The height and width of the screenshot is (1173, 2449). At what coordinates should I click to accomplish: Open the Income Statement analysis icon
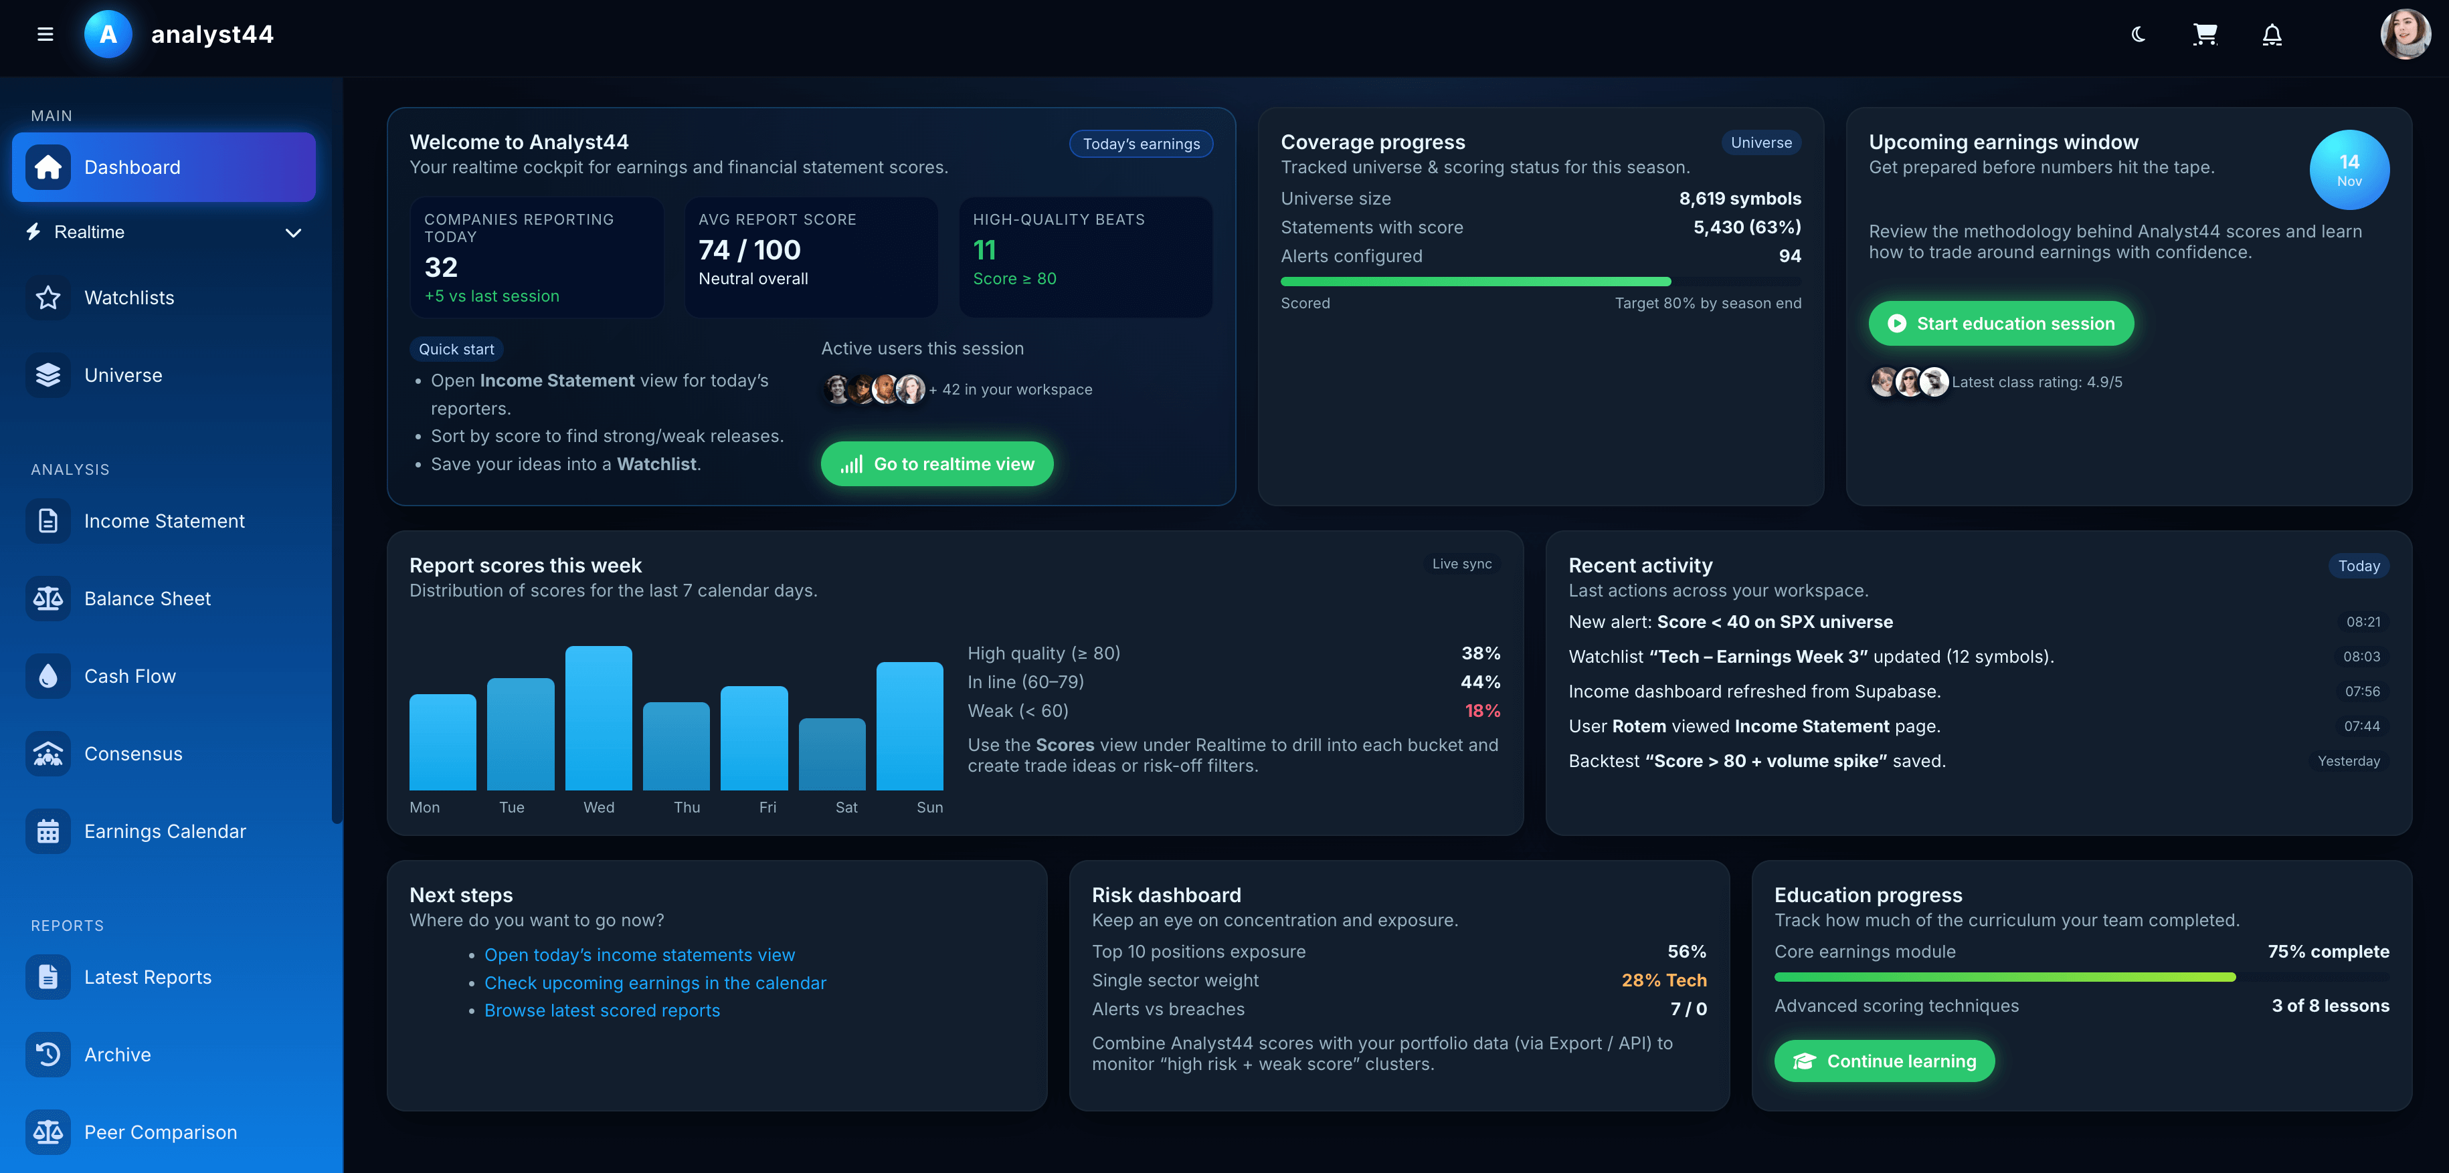coord(48,520)
